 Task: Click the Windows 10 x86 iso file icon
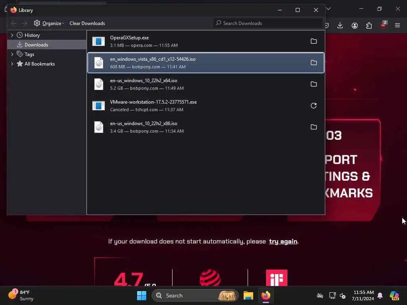99,127
